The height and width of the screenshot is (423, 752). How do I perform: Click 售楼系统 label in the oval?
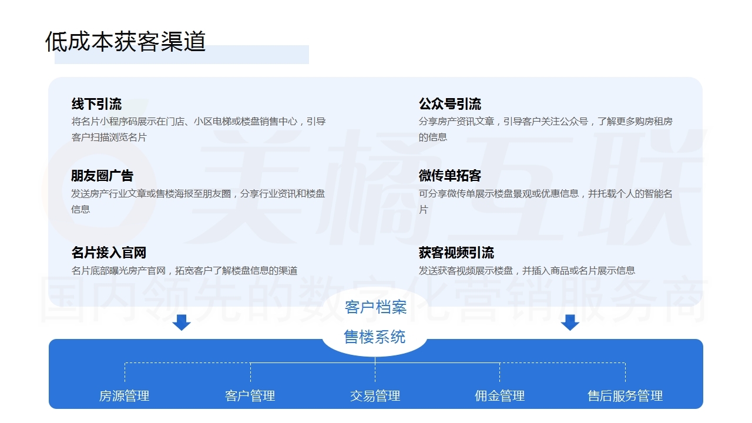[375, 337]
